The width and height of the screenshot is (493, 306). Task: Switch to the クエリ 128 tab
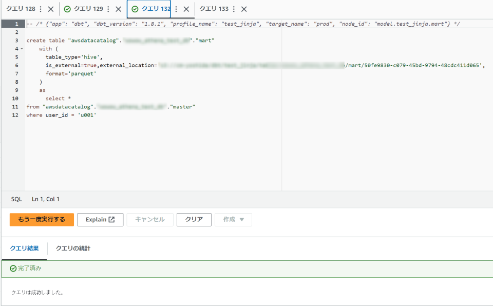(x=21, y=9)
